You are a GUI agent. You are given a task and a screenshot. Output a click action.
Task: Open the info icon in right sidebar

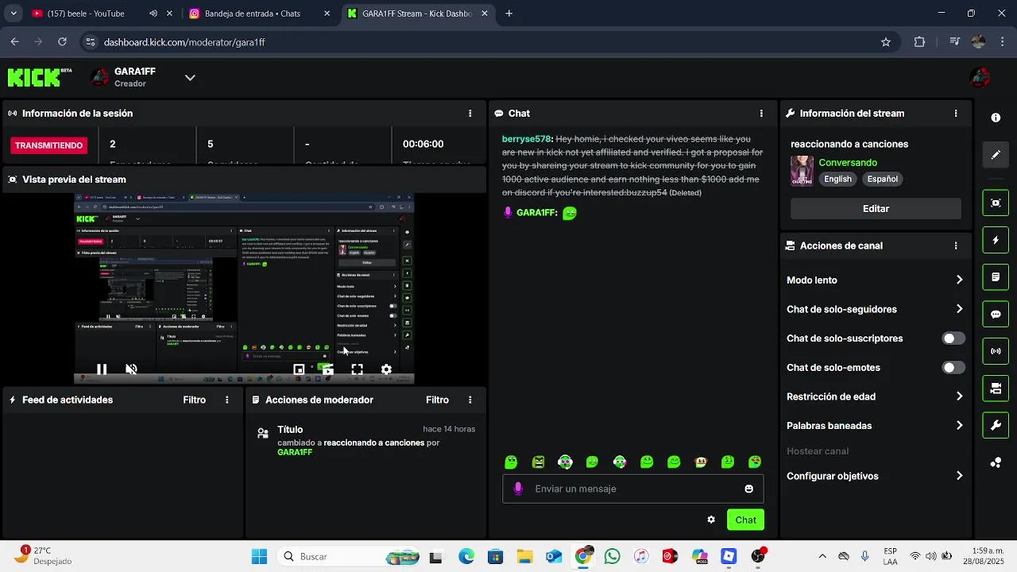pyautogui.click(x=996, y=118)
